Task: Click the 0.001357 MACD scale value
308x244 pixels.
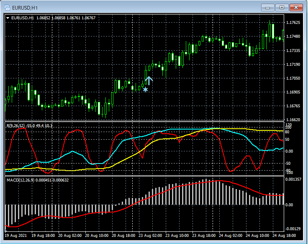Action: pyautogui.click(x=294, y=179)
